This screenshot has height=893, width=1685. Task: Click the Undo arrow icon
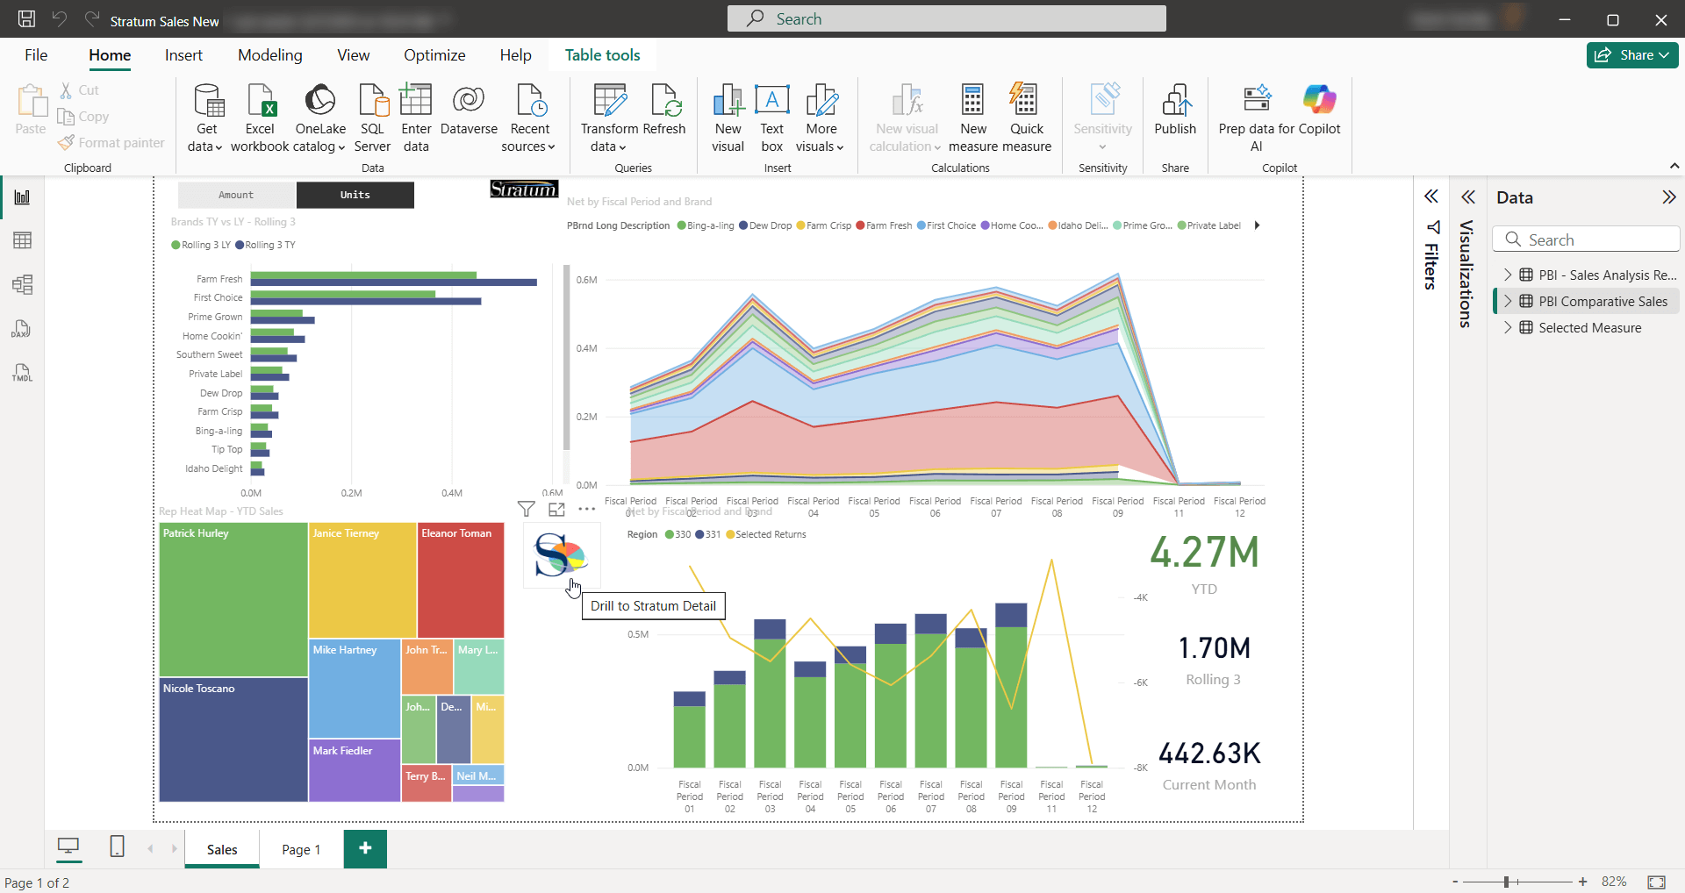tap(60, 19)
